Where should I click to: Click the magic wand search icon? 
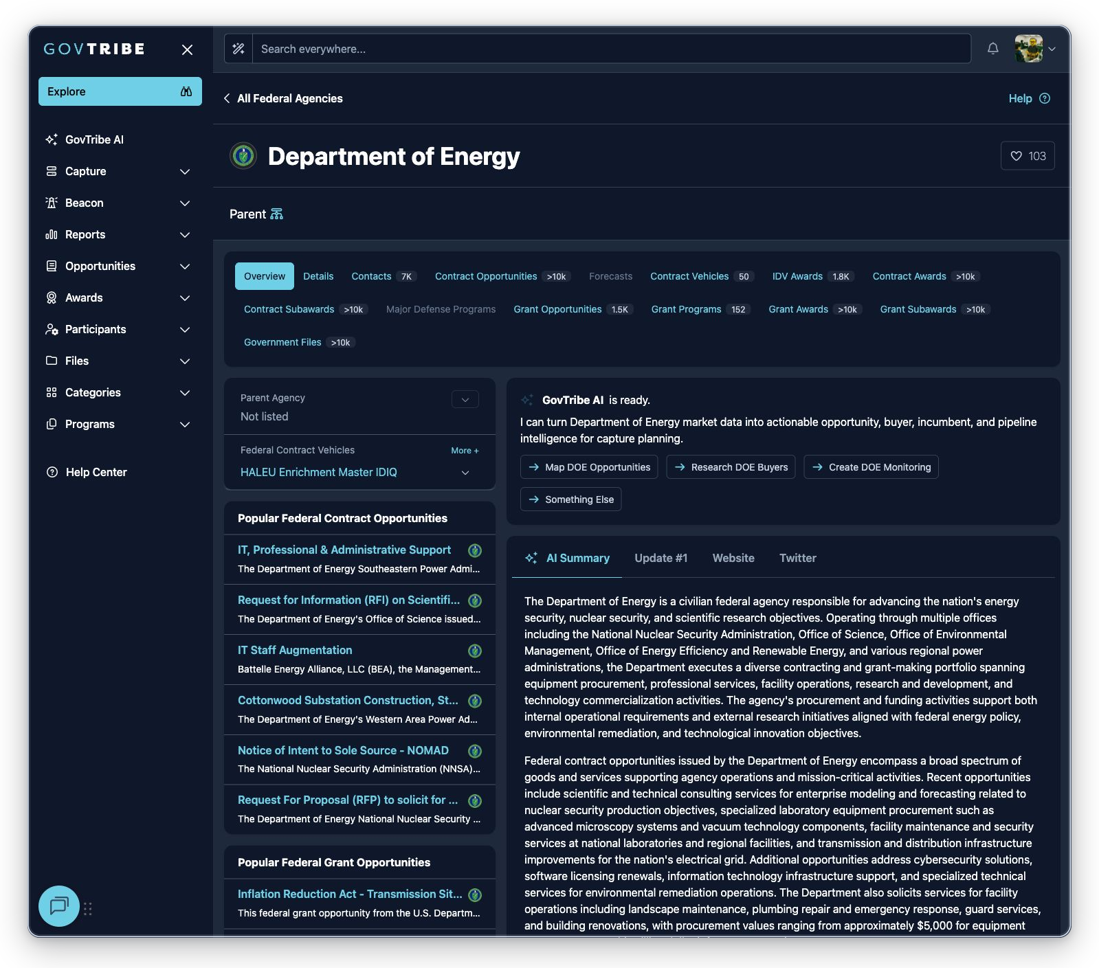[238, 49]
